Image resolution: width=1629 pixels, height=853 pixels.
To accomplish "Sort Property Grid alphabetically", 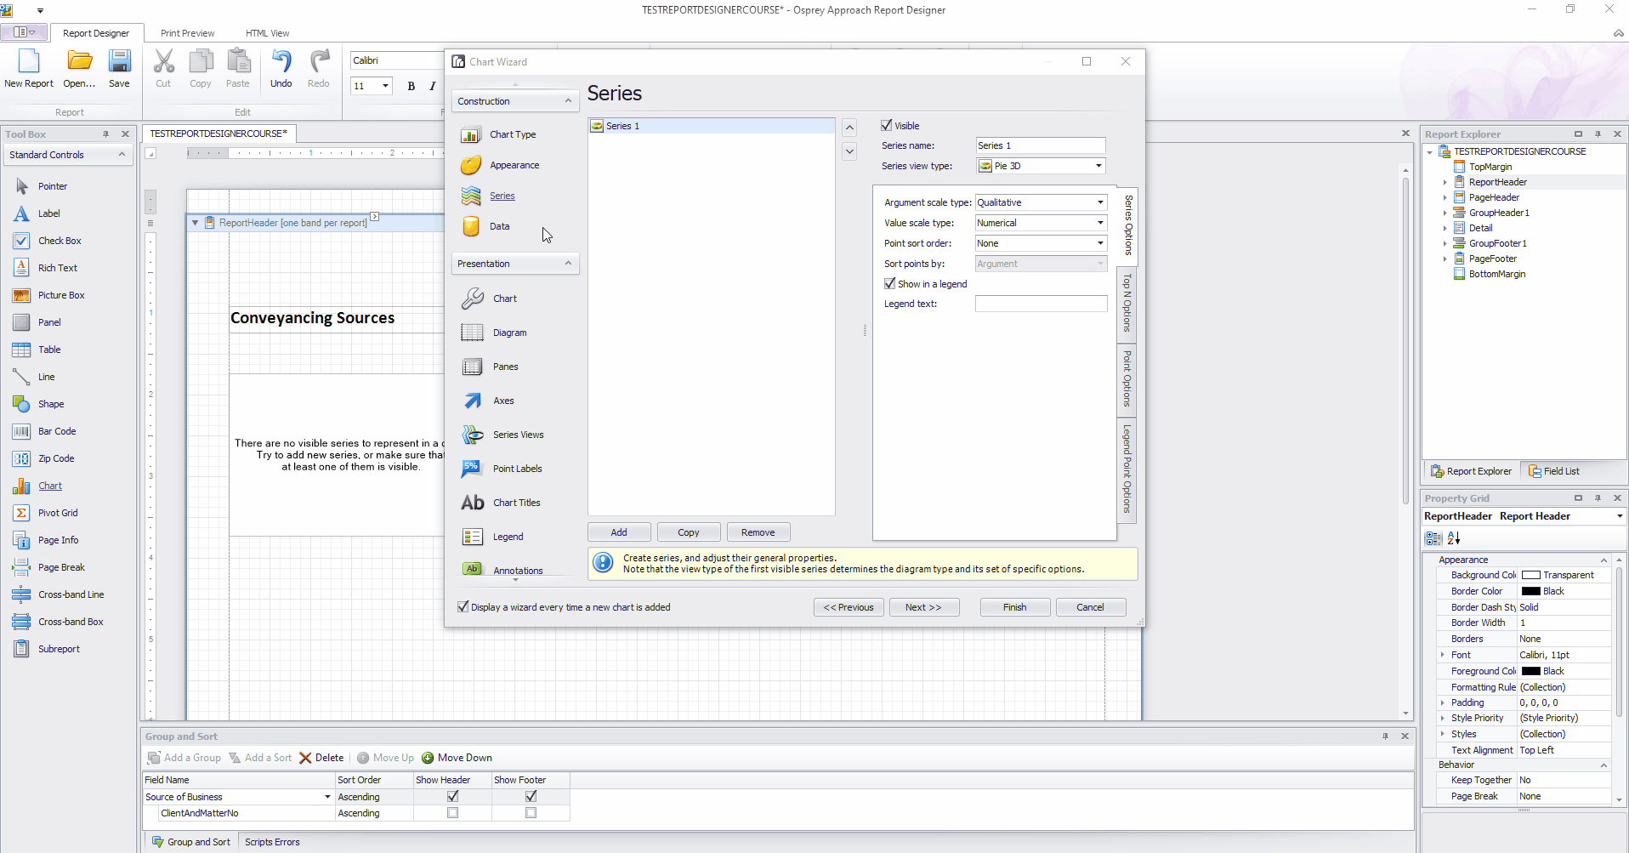I will 1454,538.
